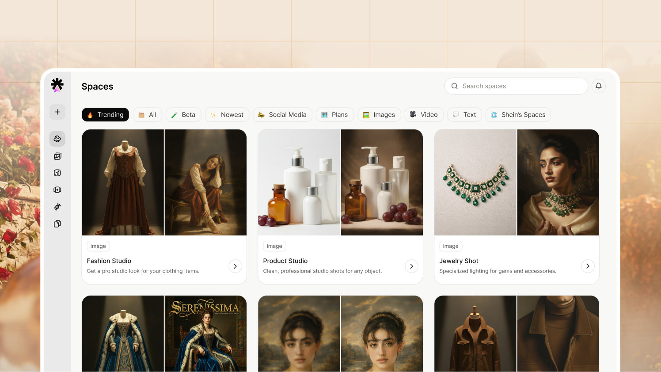The image size is (661, 372).
Task: Click the brown jacket on mannequin thumbnail
Action: click(475, 334)
